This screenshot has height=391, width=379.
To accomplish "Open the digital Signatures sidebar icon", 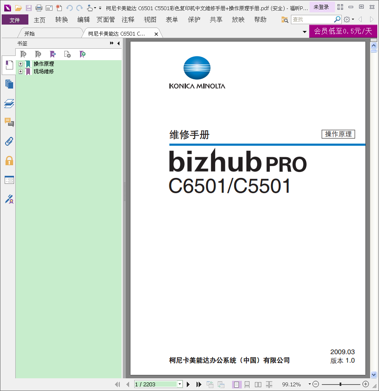I will [x=9, y=199].
